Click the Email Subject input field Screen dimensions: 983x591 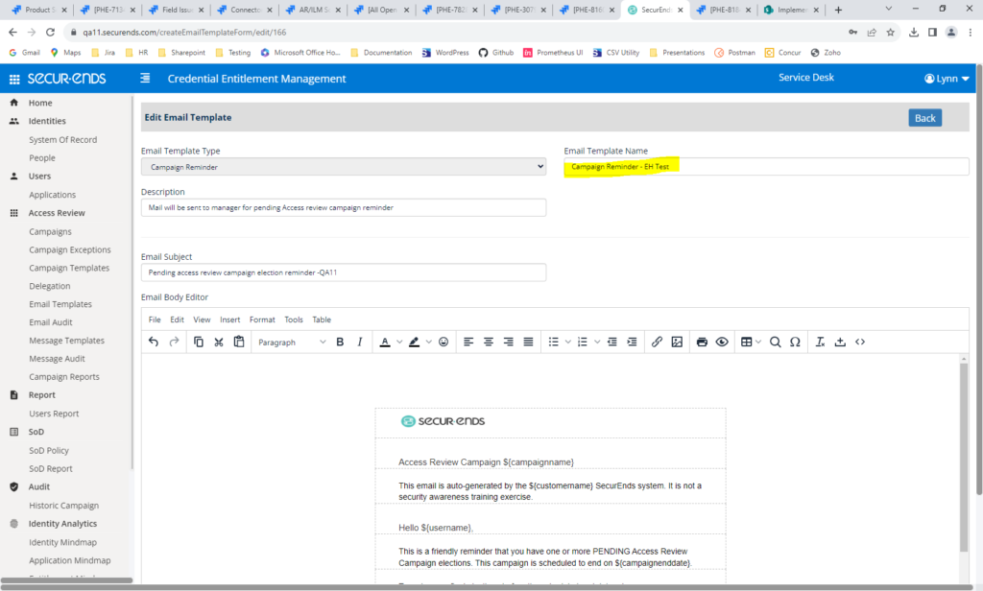point(344,272)
